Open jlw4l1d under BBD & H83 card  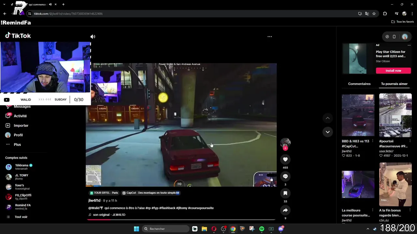347,151
